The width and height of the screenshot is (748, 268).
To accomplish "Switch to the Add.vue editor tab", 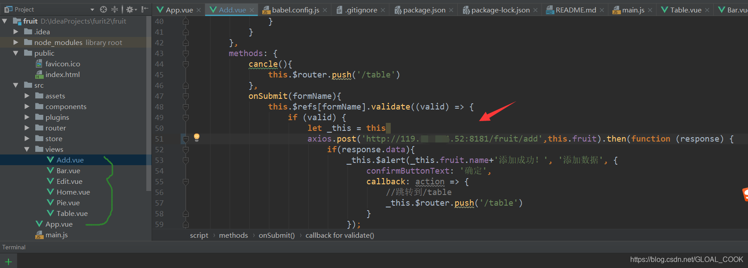I will coord(232,10).
